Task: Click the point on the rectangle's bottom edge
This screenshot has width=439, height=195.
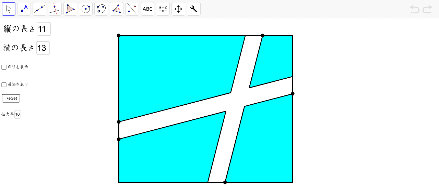Action: click(x=225, y=182)
